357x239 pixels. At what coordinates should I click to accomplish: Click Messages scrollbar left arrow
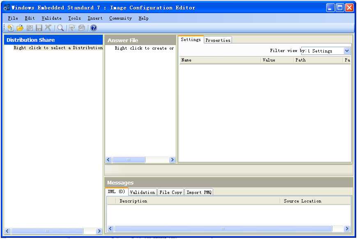111,229
